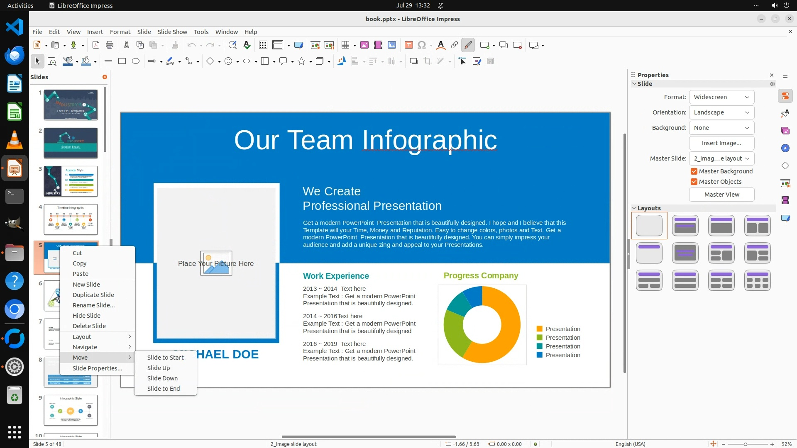Open the Gallery sidebar deck icon

pos(785,131)
